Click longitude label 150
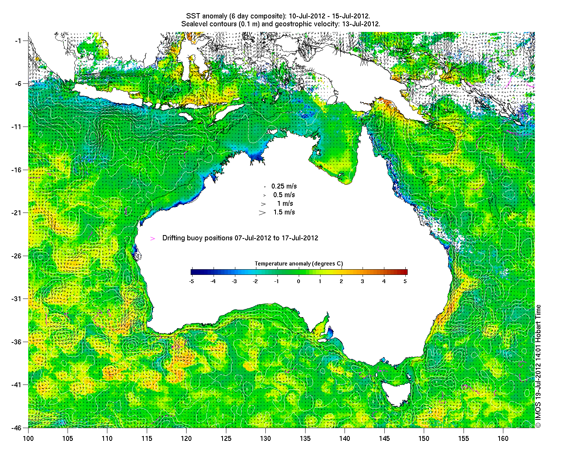This screenshot has height=460, width=563. point(424,439)
